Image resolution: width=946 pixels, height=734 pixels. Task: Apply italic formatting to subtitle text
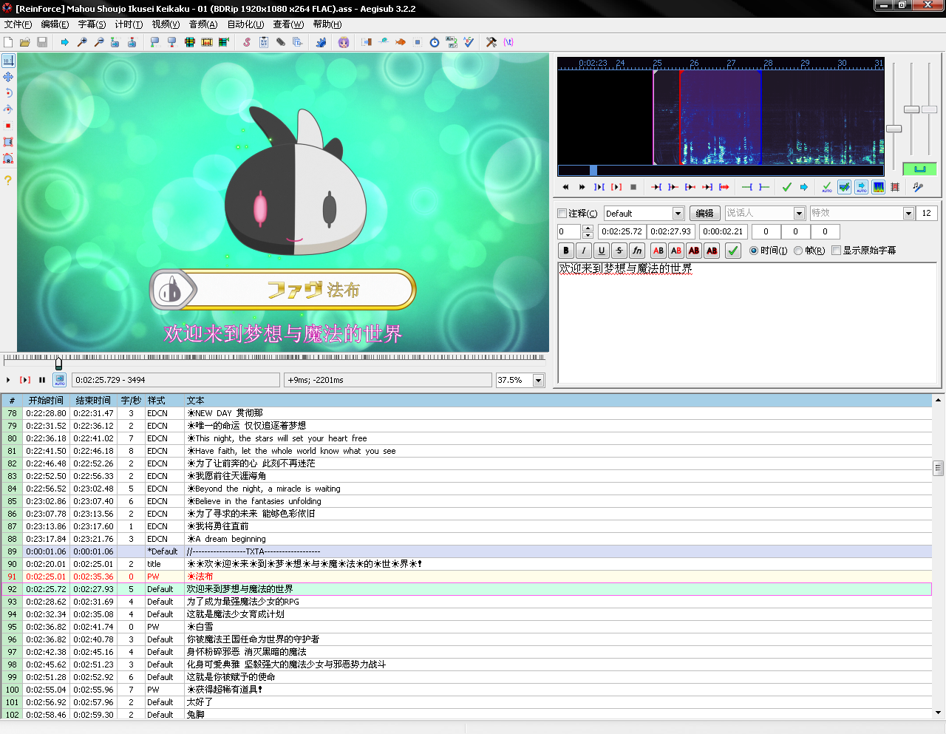(584, 251)
